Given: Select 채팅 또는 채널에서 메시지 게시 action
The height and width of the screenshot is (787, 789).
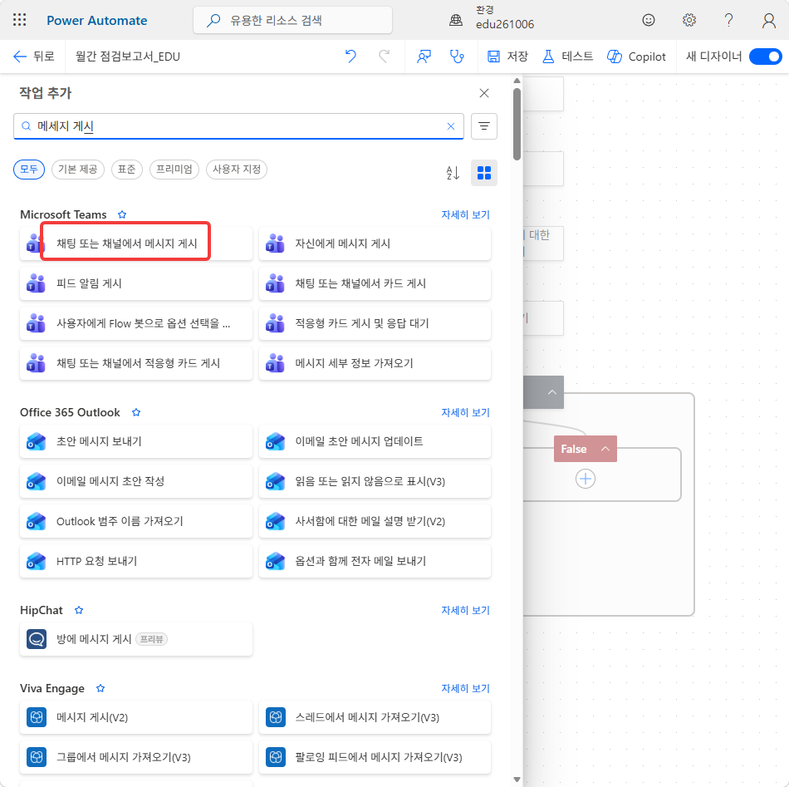Looking at the screenshot, I should [x=136, y=243].
